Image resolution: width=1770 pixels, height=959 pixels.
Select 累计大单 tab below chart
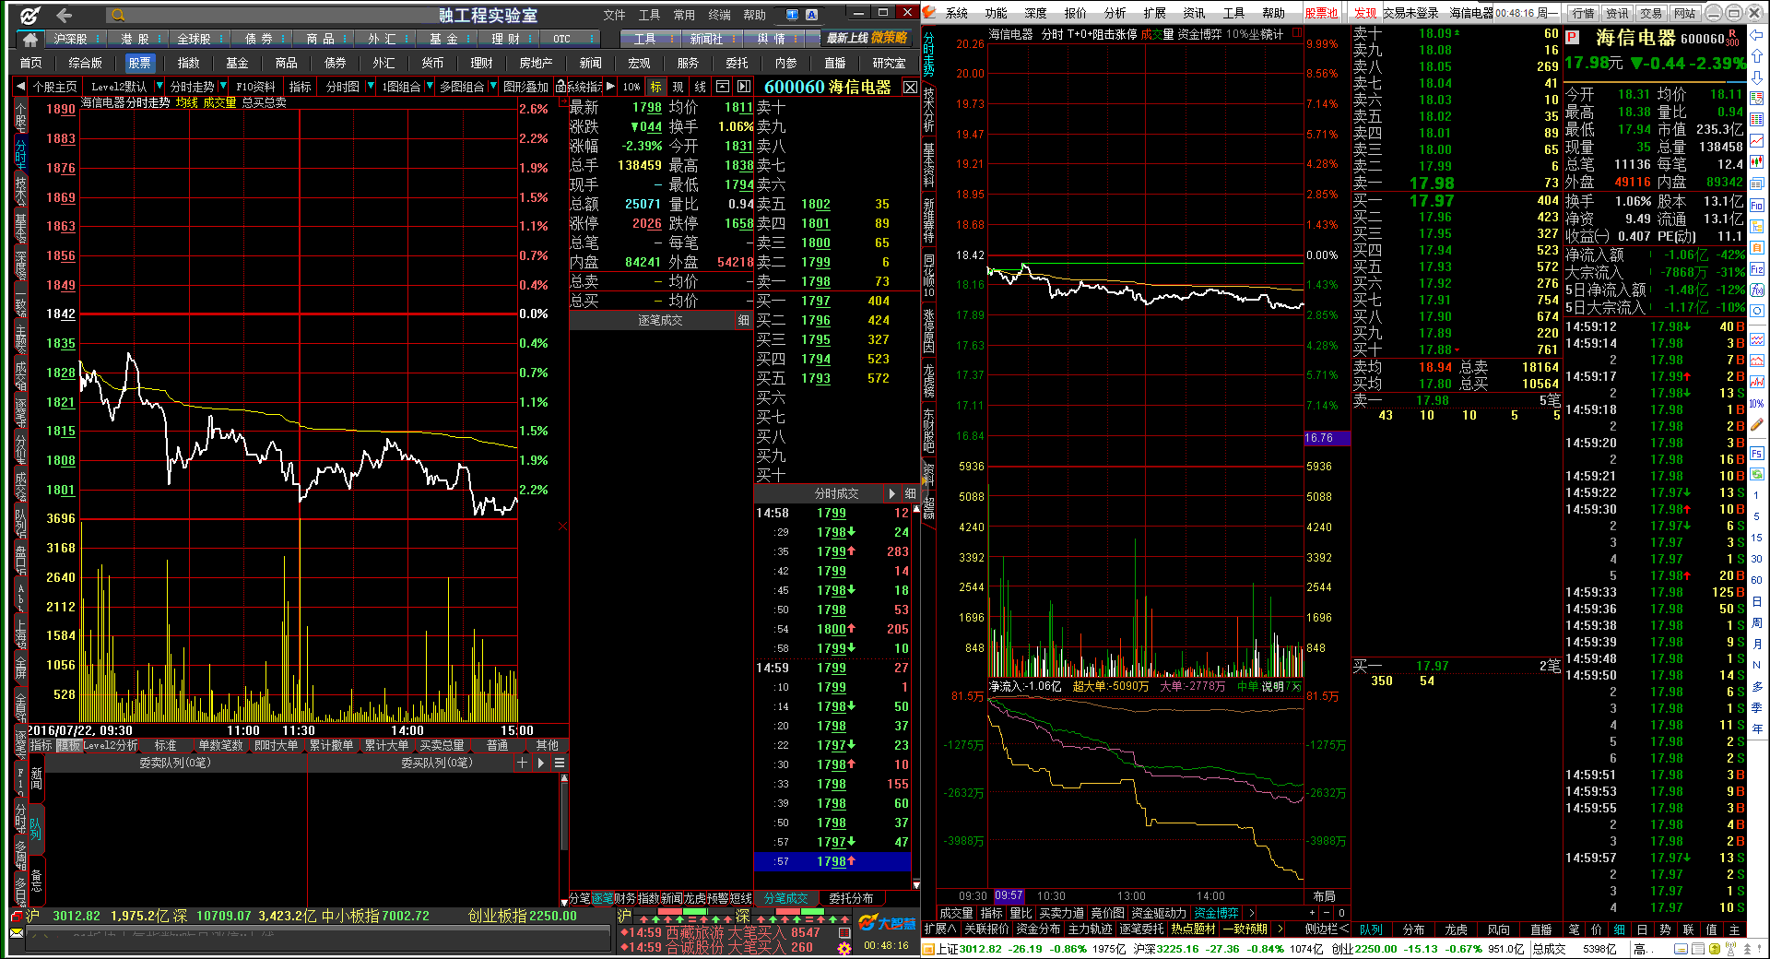point(386,745)
